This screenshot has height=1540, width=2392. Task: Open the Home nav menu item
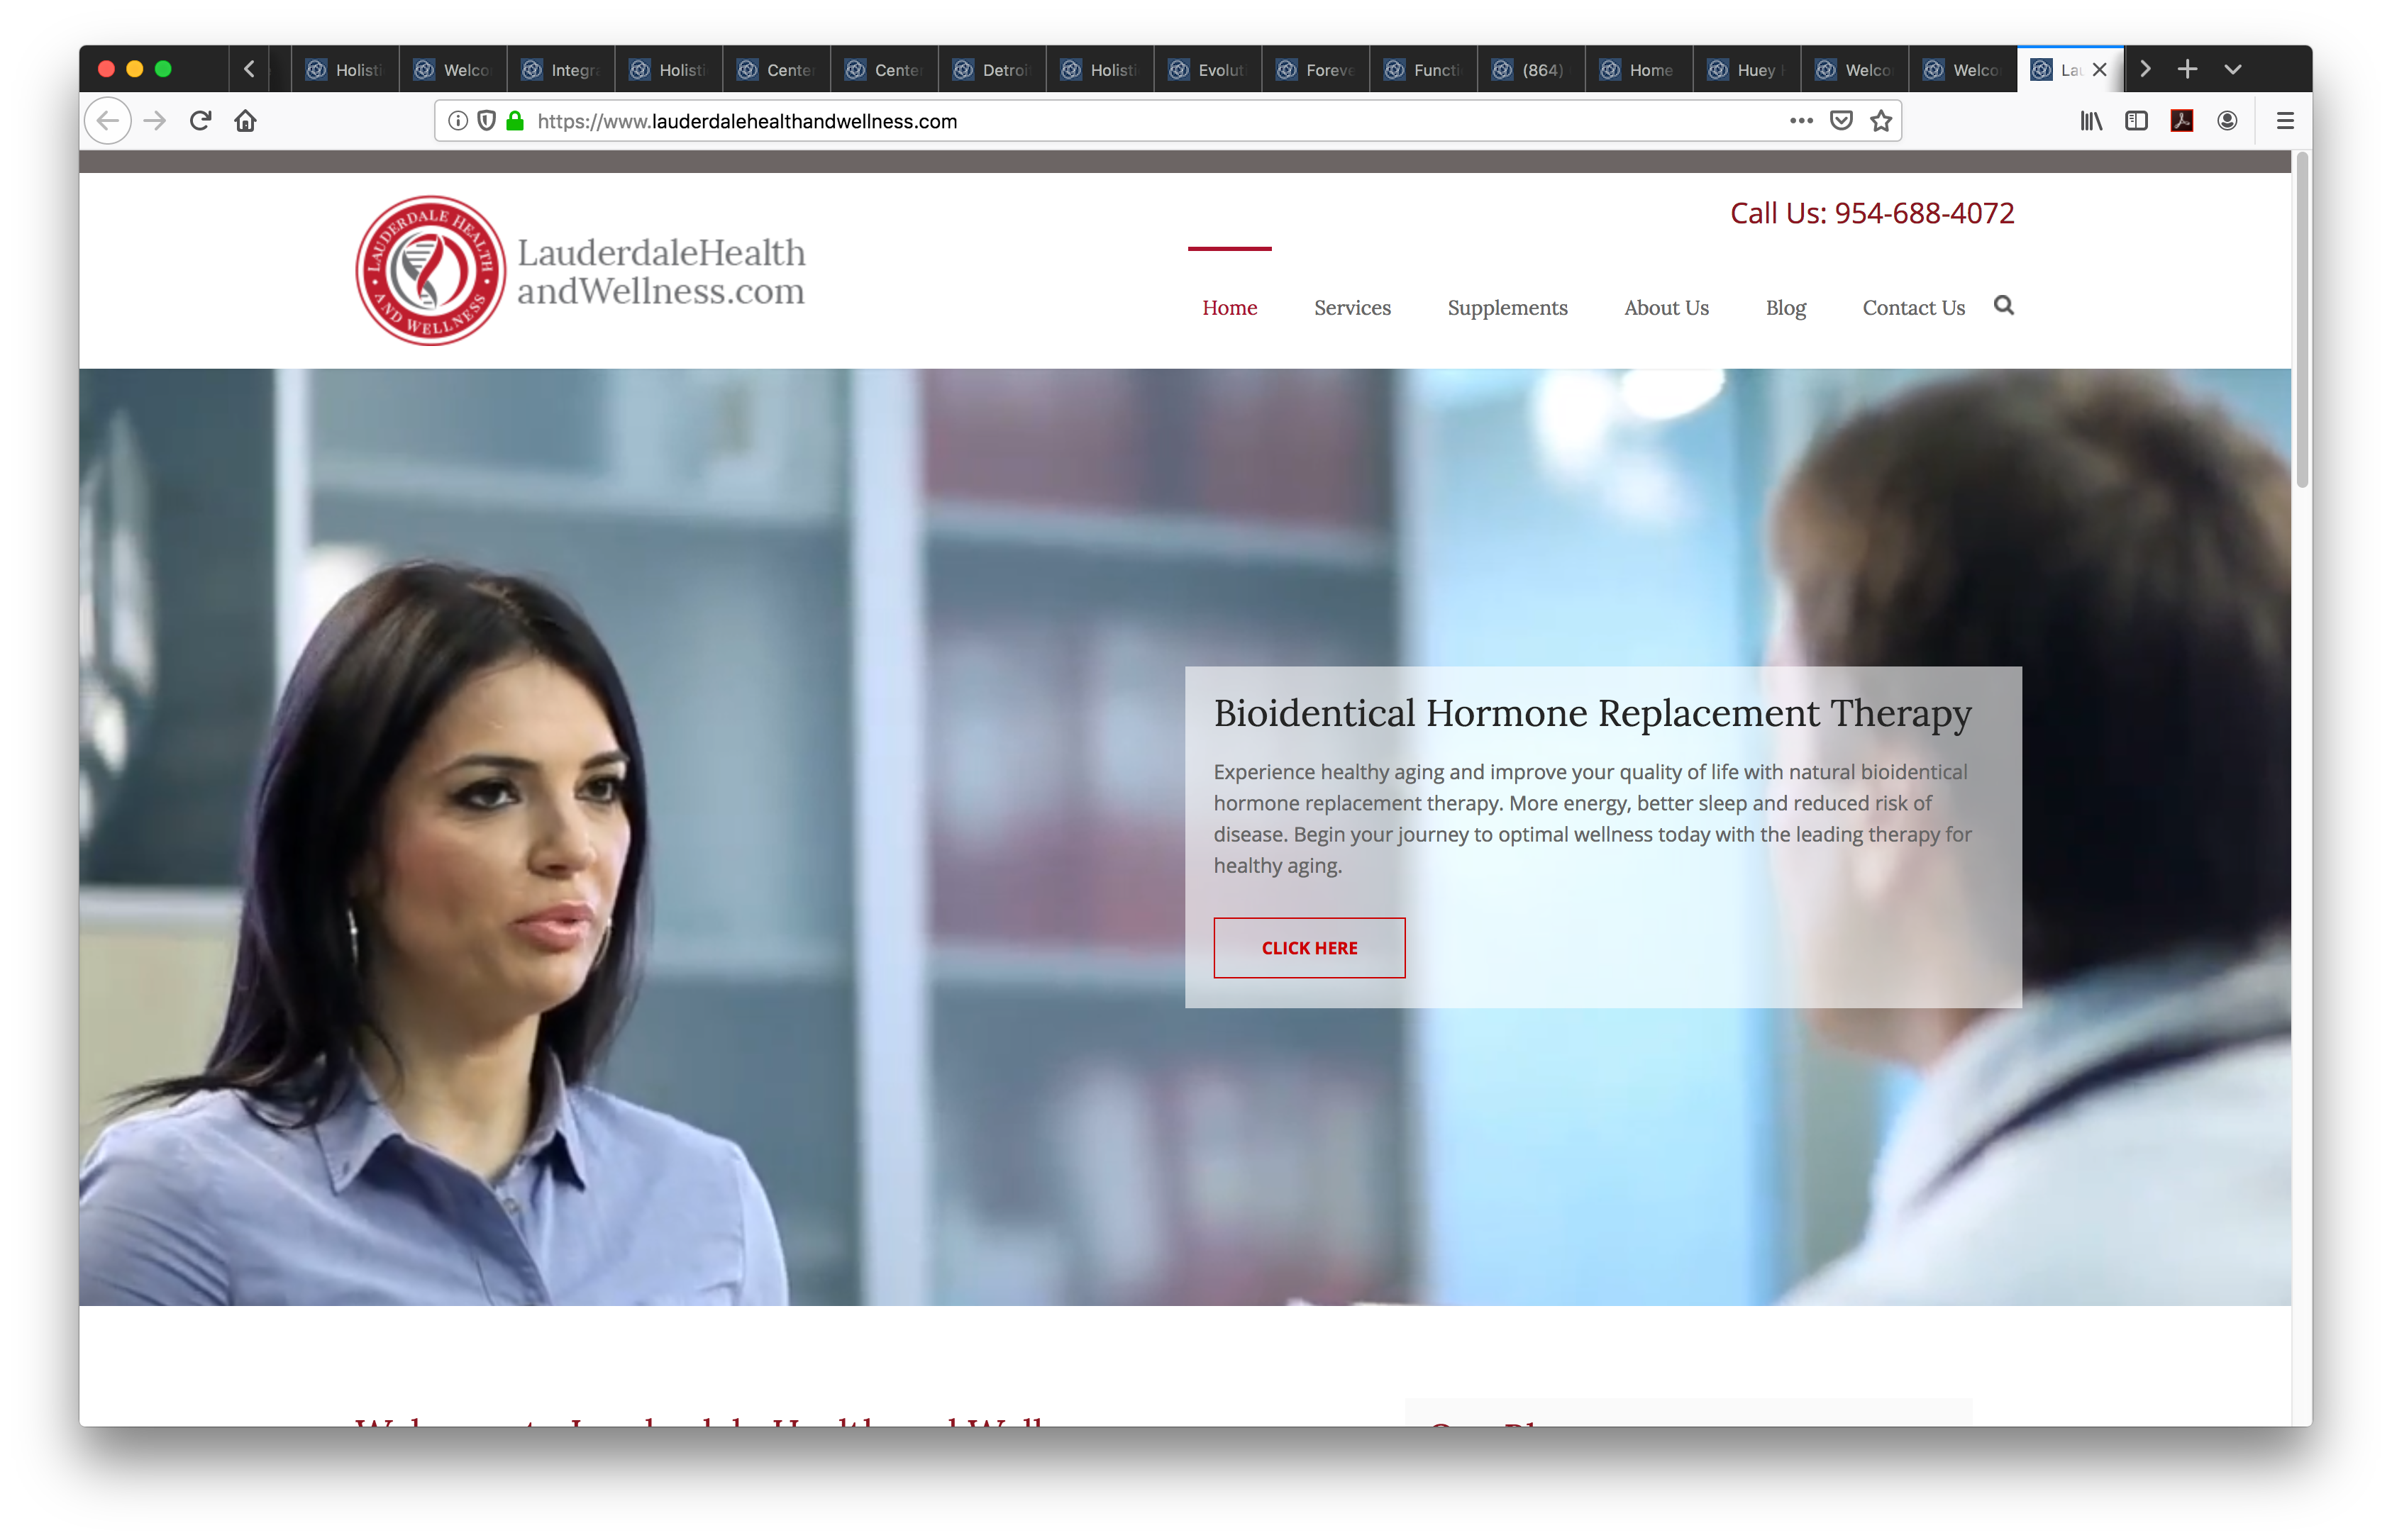point(1229,308)
